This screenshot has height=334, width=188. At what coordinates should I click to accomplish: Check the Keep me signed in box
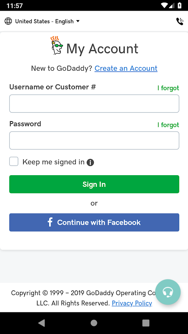14,161
